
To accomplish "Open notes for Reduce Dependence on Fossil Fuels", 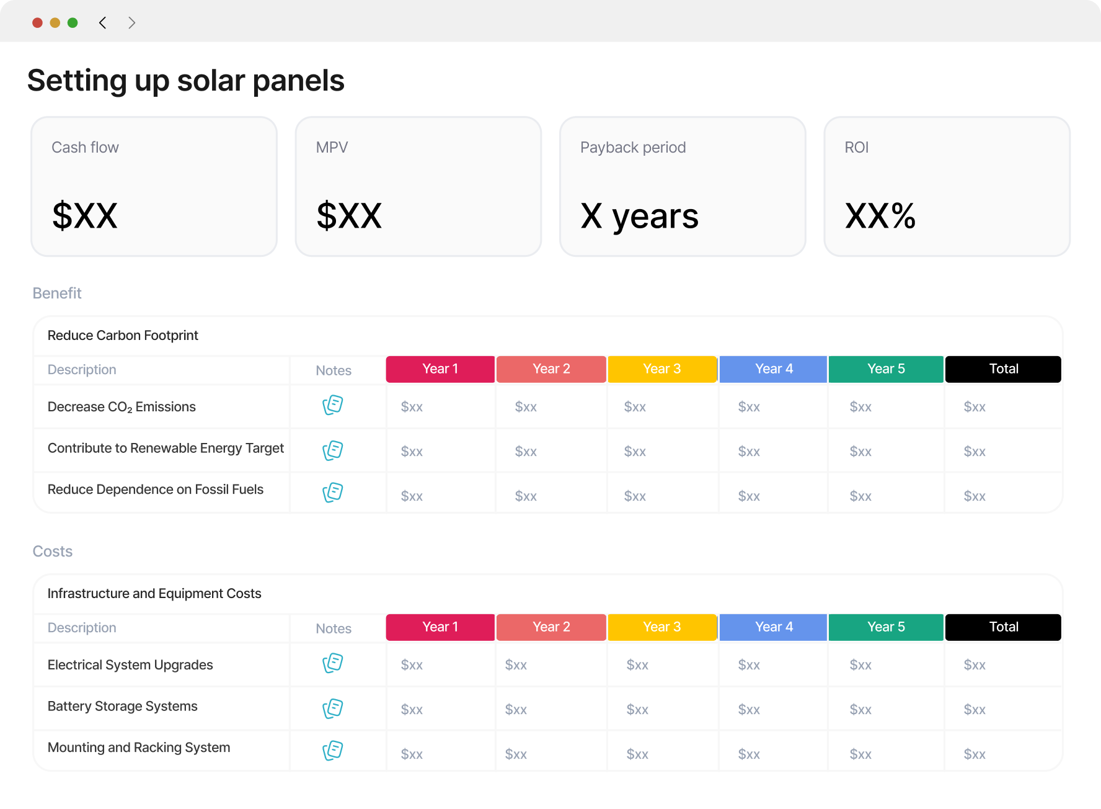I will pyautogui.click(x=333, y=493).
